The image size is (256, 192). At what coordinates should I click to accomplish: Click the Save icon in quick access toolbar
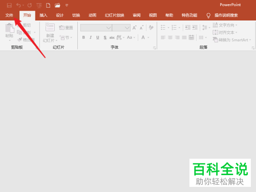pos(9,6)
